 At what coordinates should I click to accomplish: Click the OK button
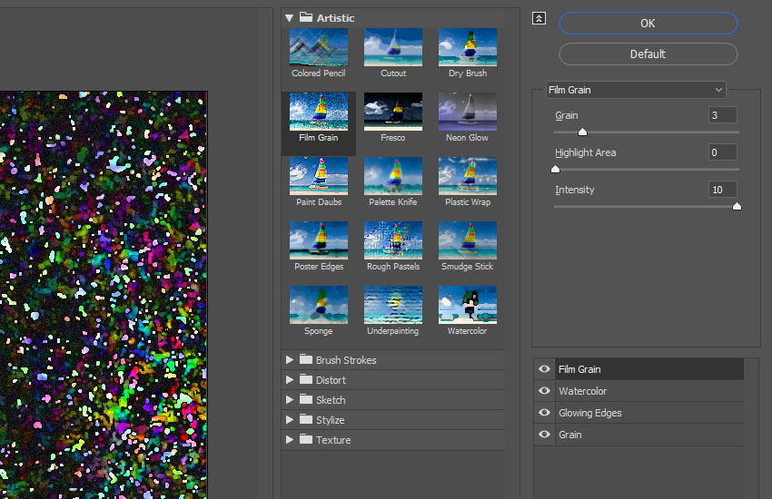(x=648, y=24)
